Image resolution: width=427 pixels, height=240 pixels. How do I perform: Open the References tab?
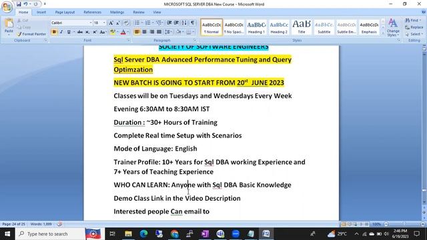pyautogui.click(x=92, y=12)
